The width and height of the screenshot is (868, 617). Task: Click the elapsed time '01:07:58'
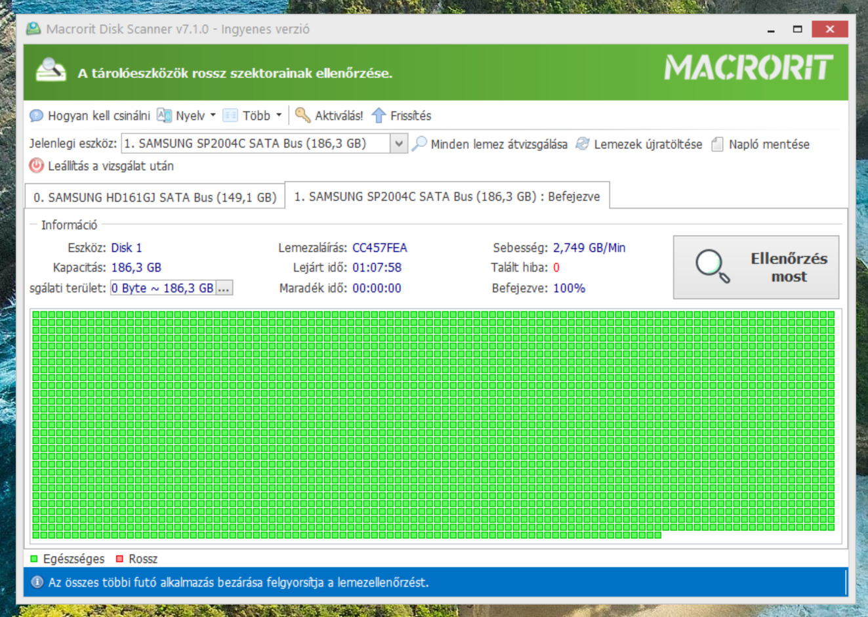point(377,268)
